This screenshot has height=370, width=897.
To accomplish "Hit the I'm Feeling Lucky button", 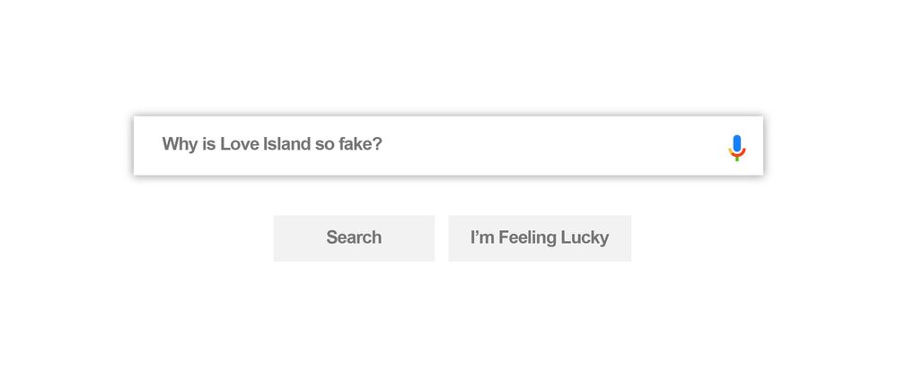I will [540, 238].
